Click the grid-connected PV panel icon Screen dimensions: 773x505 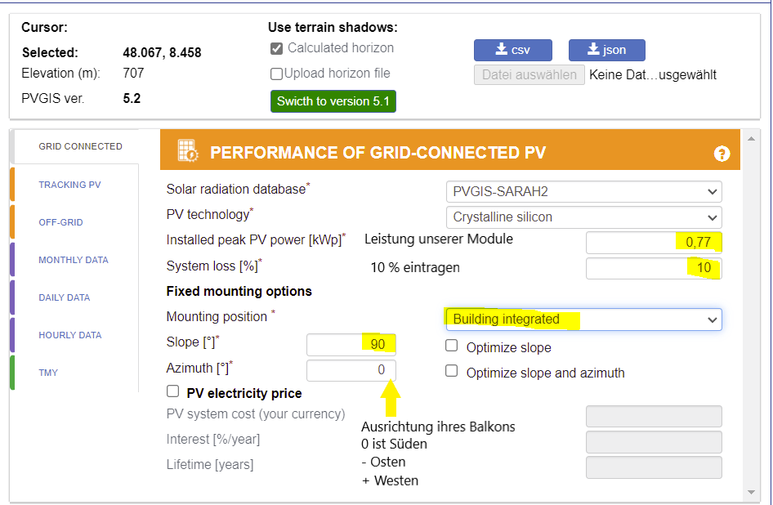point(188,151)
